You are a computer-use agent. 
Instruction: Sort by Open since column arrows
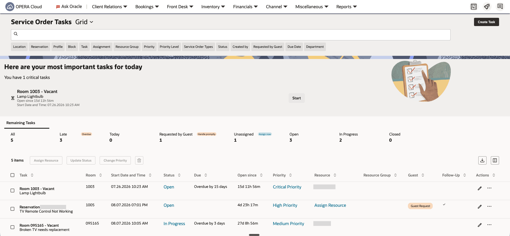(261, 175)
